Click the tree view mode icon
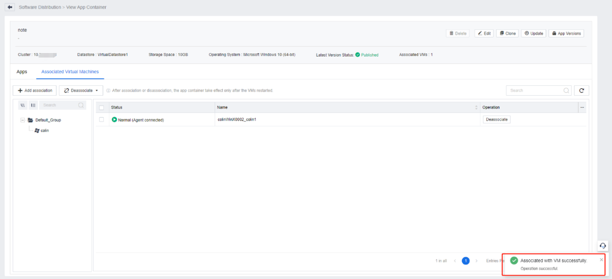612x279 pixels. pyautogui.click(x=22, y=105)
